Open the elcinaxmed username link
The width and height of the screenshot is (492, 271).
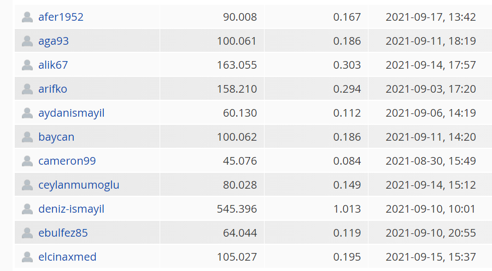(67, 257)
